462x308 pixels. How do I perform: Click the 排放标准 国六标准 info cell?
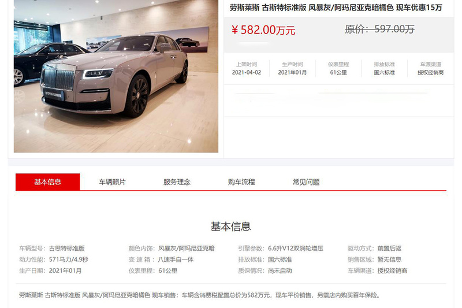point(384,68)
